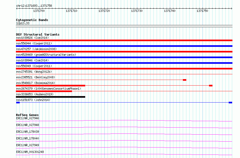Click the small red block of esv2385521
The height and width of the screenshot is (158, 240).
185,80
